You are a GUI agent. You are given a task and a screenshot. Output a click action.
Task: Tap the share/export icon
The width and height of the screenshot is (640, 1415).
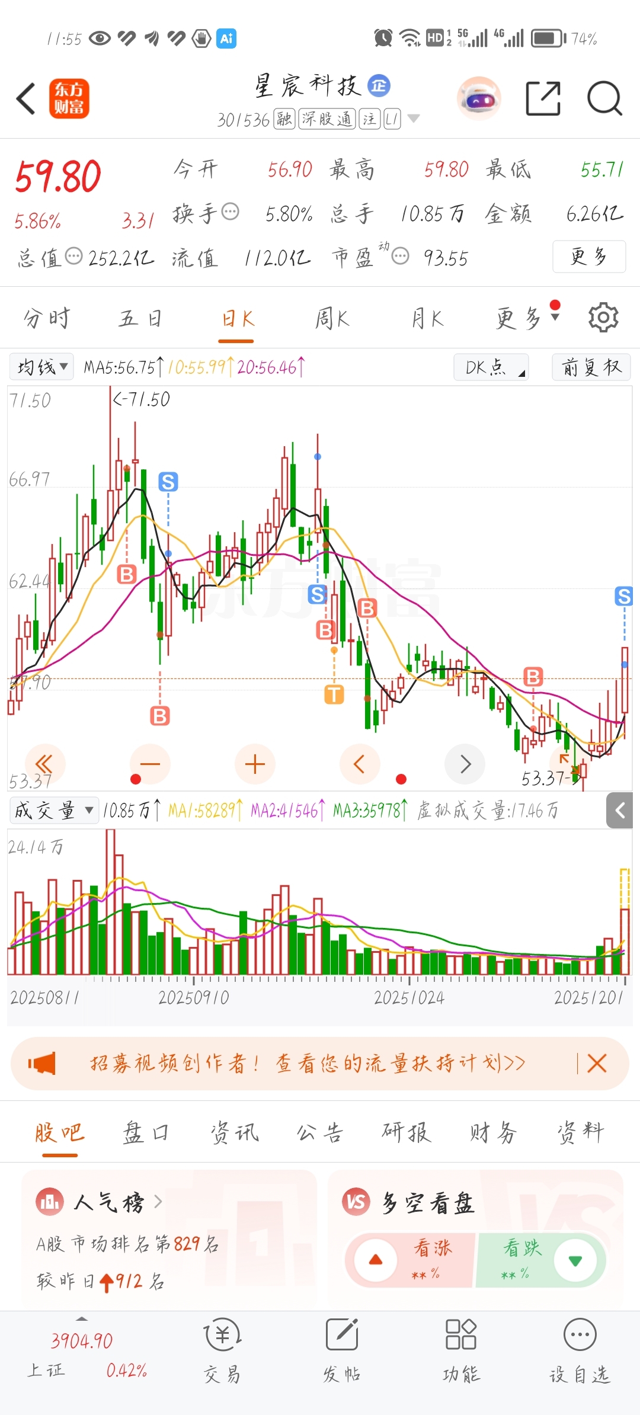point(543,98)
